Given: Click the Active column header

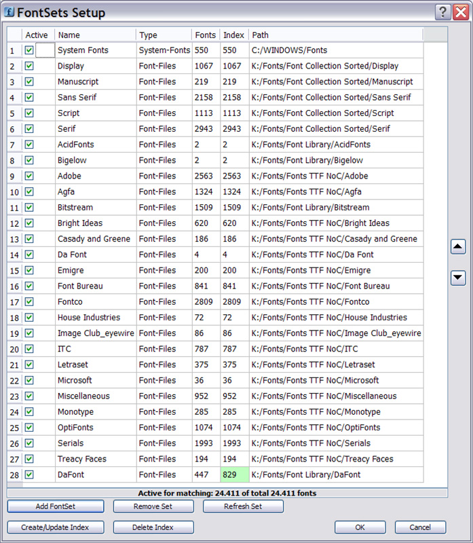Looking at the screenshot, I should pos(39,35).
